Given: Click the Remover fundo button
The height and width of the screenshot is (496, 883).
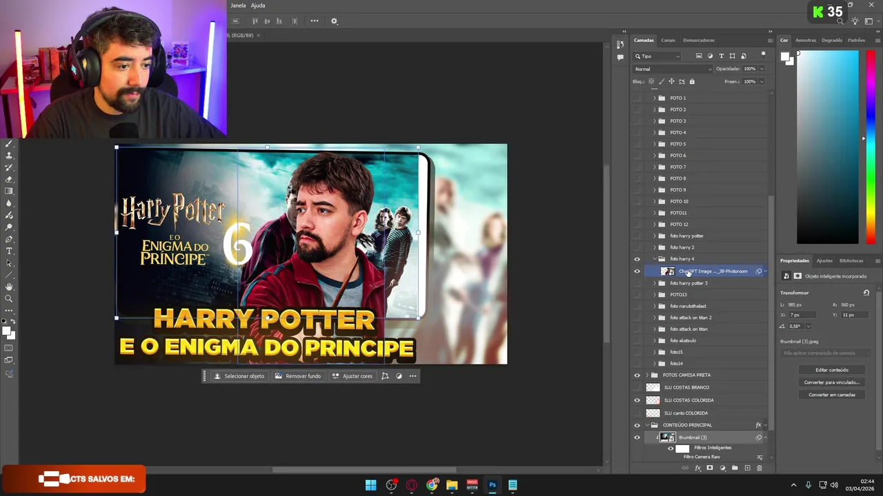Looking at the screenshot, I should [x=298, y=376].
